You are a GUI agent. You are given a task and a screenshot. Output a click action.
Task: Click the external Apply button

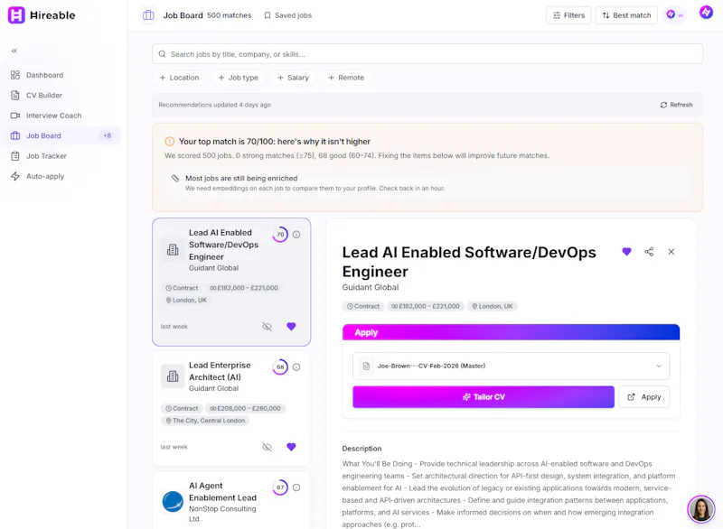(x=643, y=397)
